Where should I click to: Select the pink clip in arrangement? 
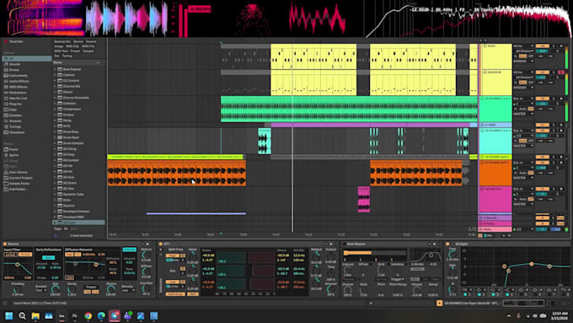[x=364, y=199]
